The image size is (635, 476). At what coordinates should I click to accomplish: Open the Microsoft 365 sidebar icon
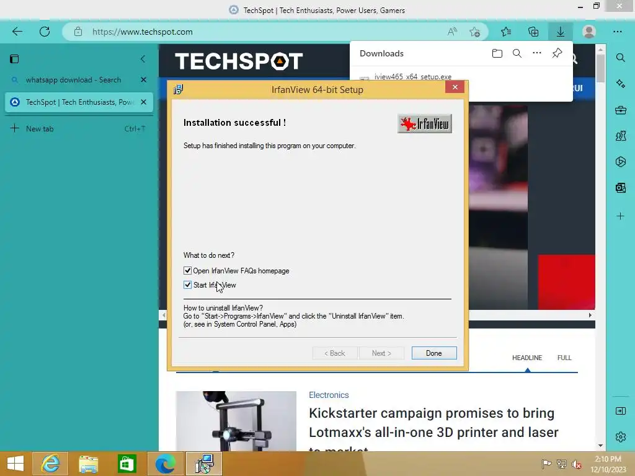click(620, 162)
